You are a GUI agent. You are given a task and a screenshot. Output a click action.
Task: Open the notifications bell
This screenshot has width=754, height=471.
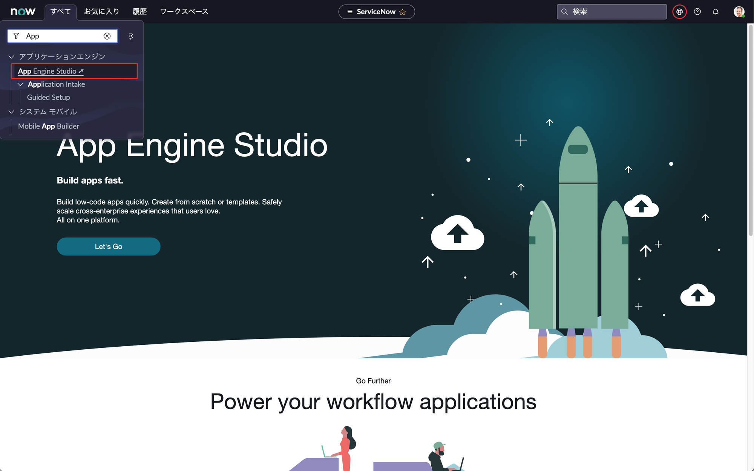click(x=716, y=12)
